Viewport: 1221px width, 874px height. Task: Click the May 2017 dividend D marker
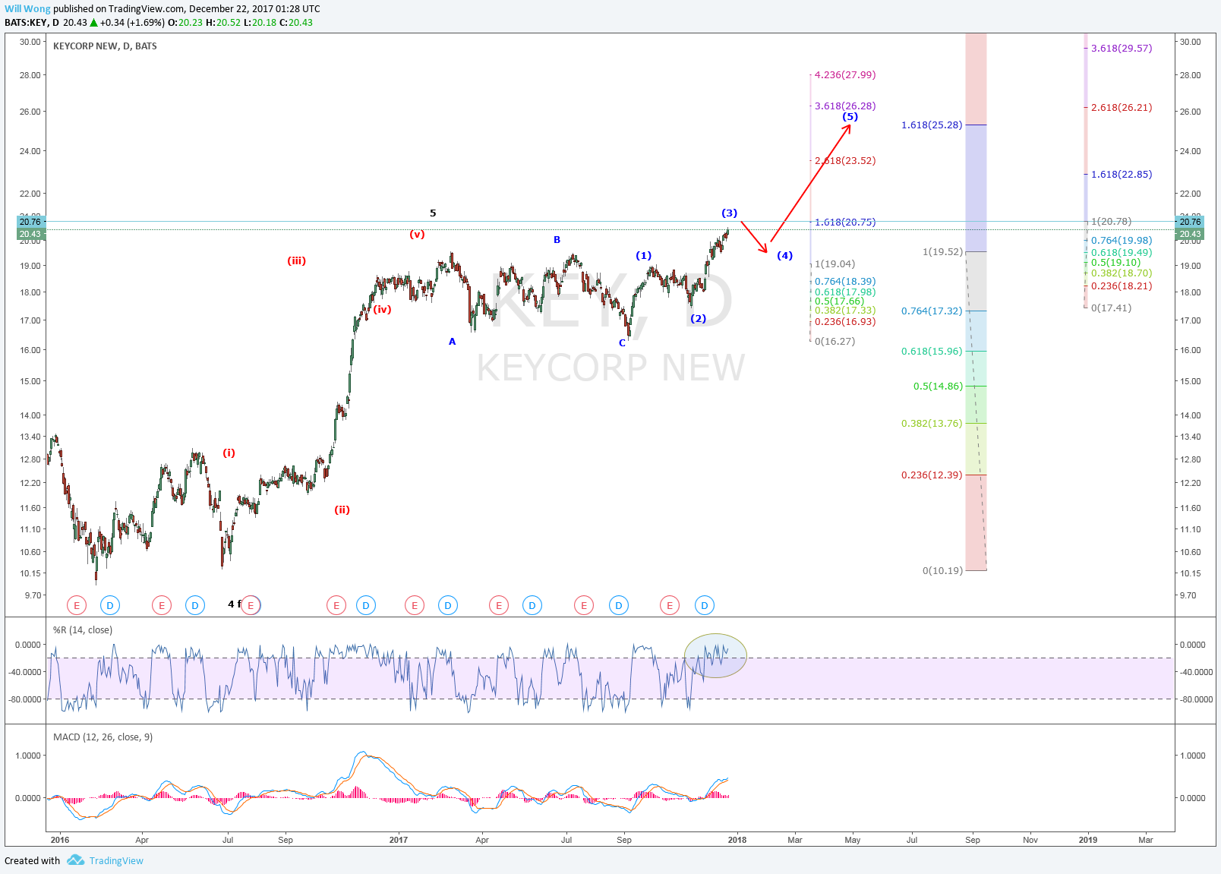pyautogui.click(x=532, y=605)
